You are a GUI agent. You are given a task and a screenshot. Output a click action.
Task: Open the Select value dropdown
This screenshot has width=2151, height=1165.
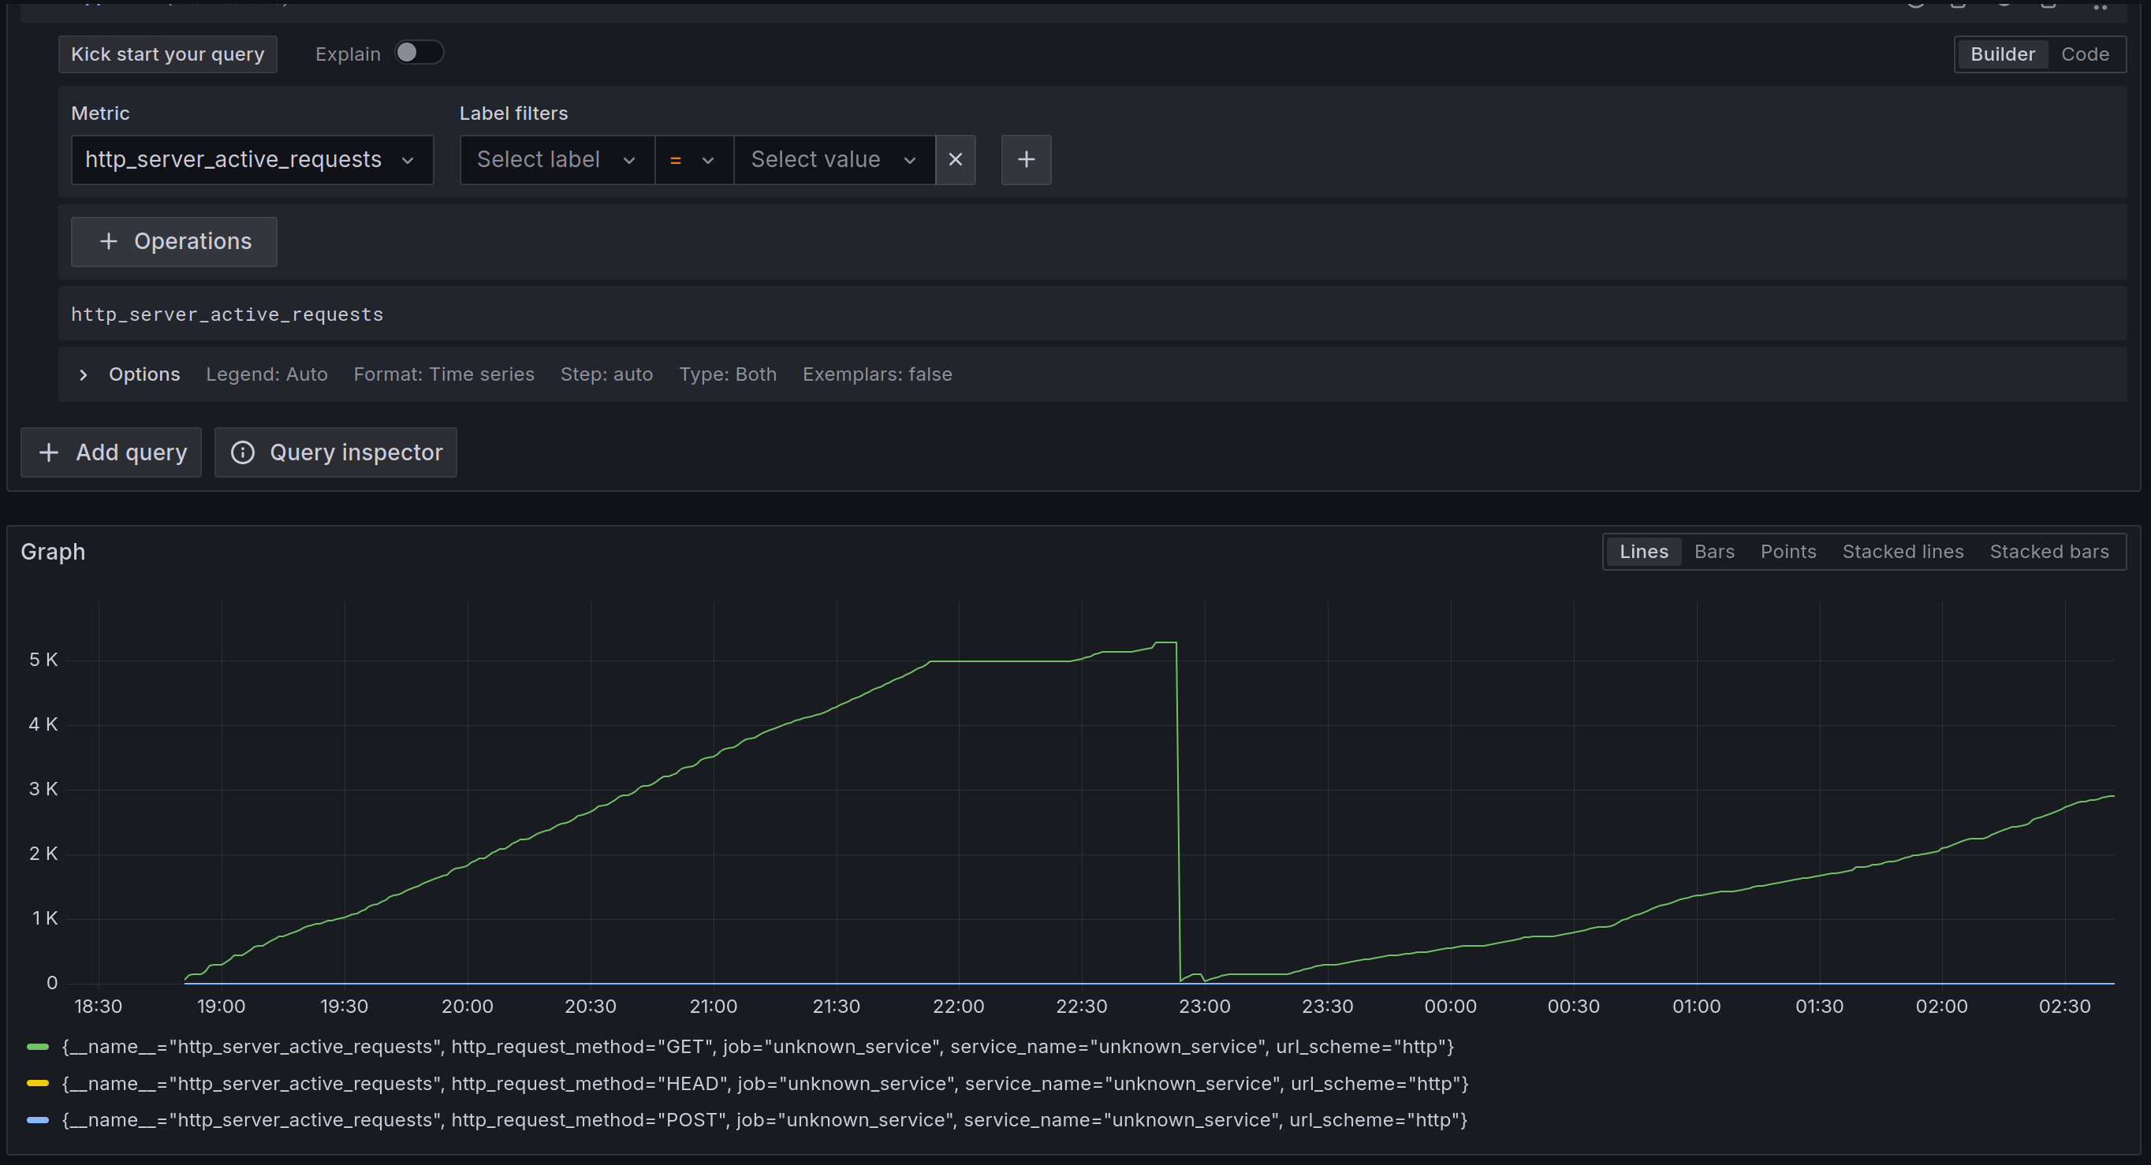(833, 159)
